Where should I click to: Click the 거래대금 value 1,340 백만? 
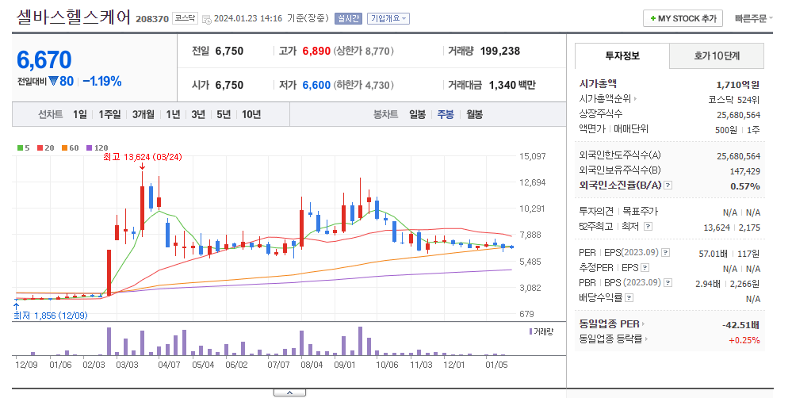[x=512, y=85]
